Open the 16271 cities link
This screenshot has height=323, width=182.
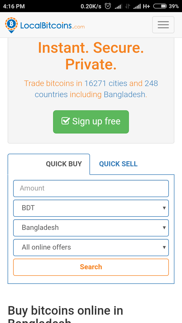click(x=106, y=83)
